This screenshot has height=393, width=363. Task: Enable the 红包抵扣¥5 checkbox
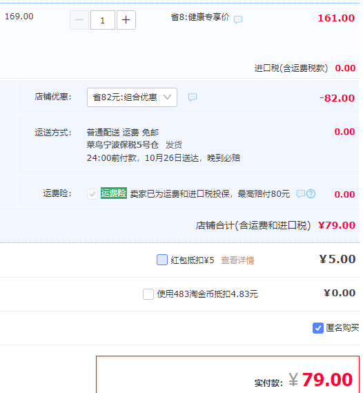[x=162, y=260]
